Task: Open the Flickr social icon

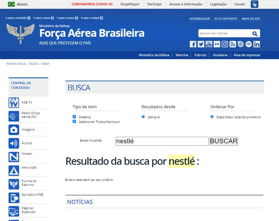Action: (x=217, y=44)
